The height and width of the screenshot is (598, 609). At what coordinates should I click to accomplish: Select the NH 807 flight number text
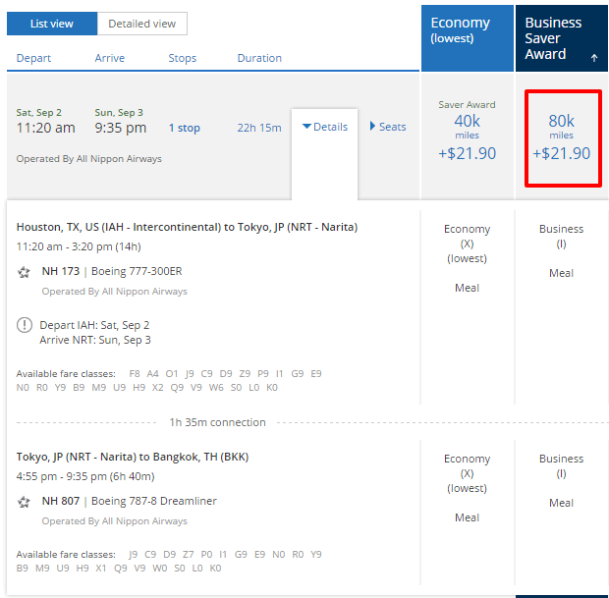click(61, 501)
